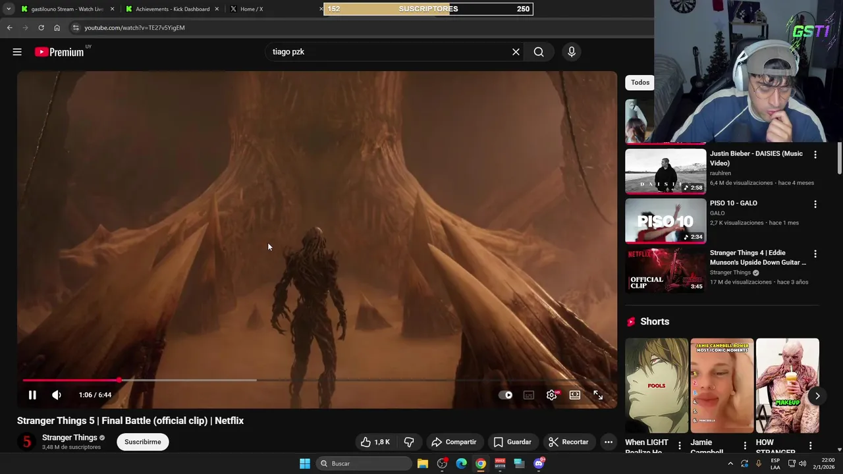The width and height of the screenshot is (843, 474).
Task: Select the Todos filter chip
Action: tap(639, 82)
